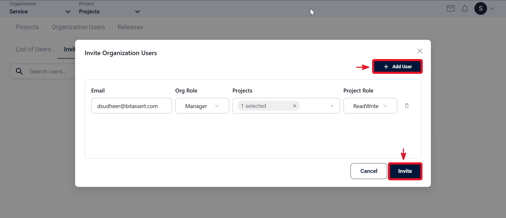This screenshot has width=506, height=218.
Task: Click the Org Role column label
Action: pyautogui.click(x=186, y=91)
